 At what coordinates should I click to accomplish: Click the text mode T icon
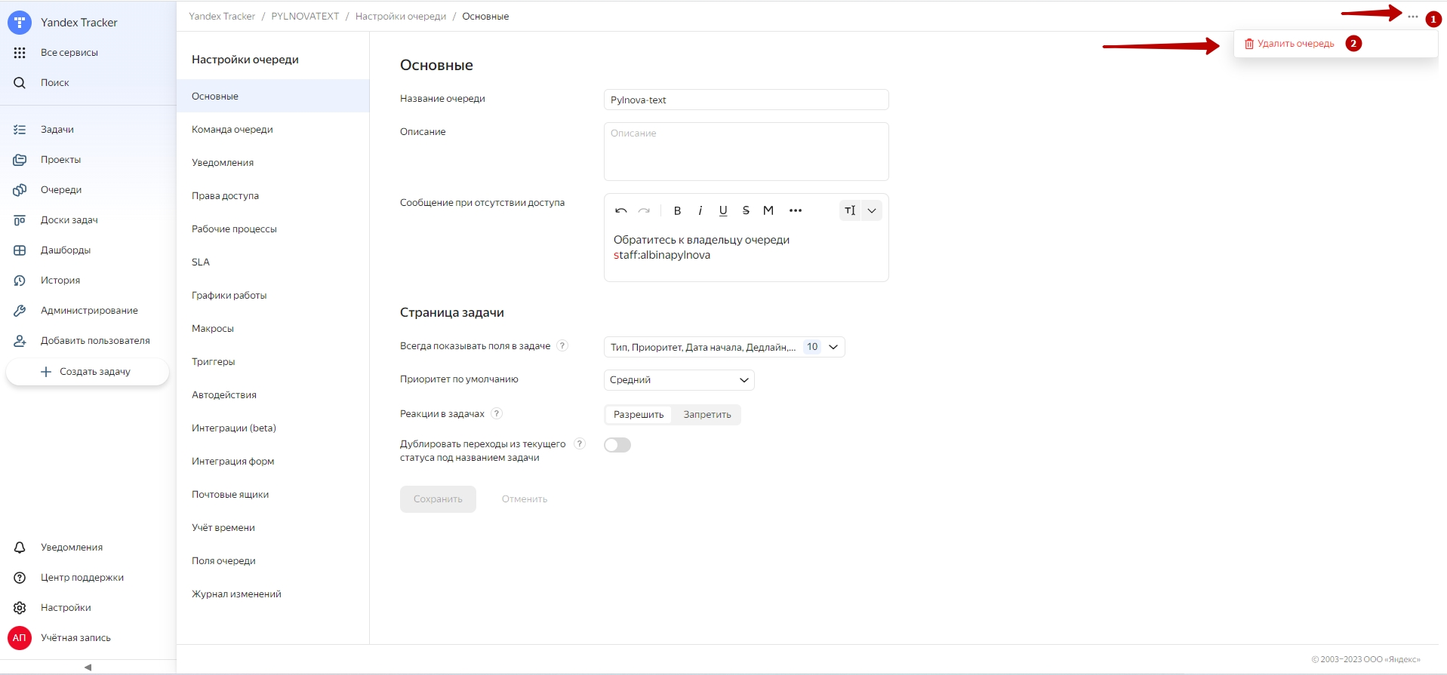850,210
